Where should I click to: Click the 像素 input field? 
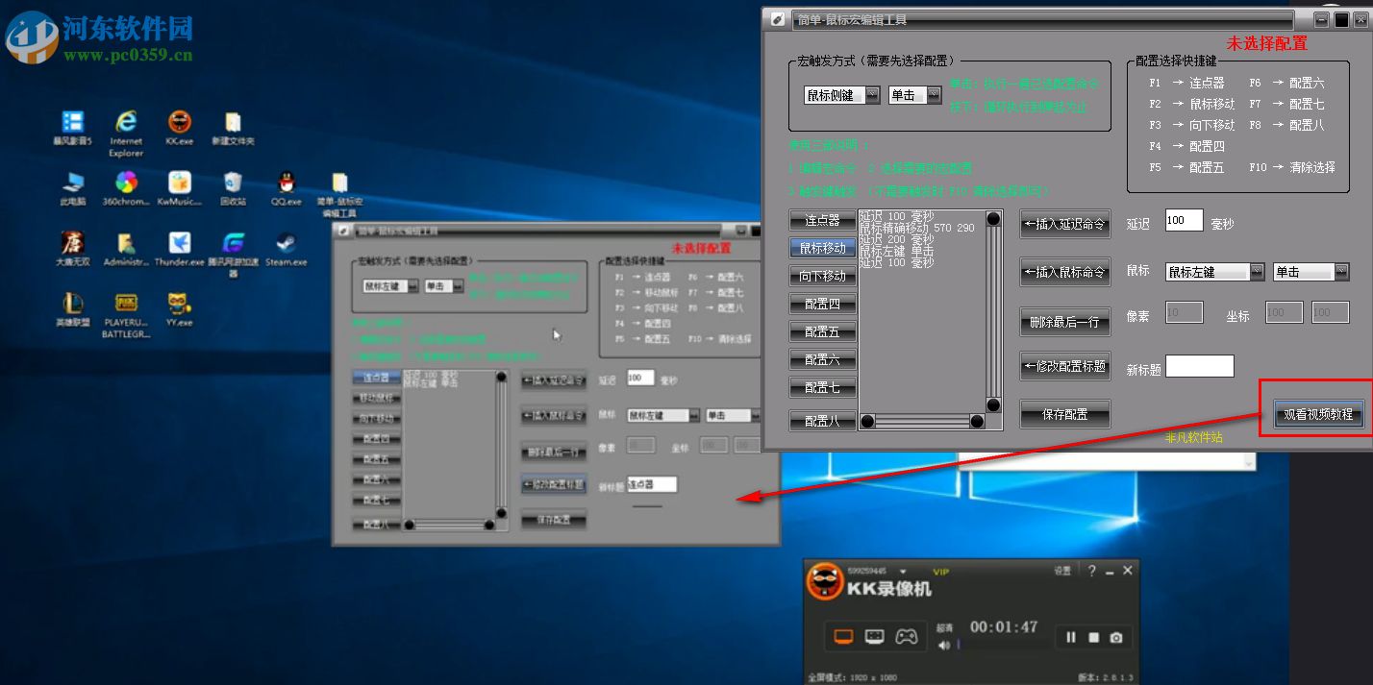[1185, 312]
